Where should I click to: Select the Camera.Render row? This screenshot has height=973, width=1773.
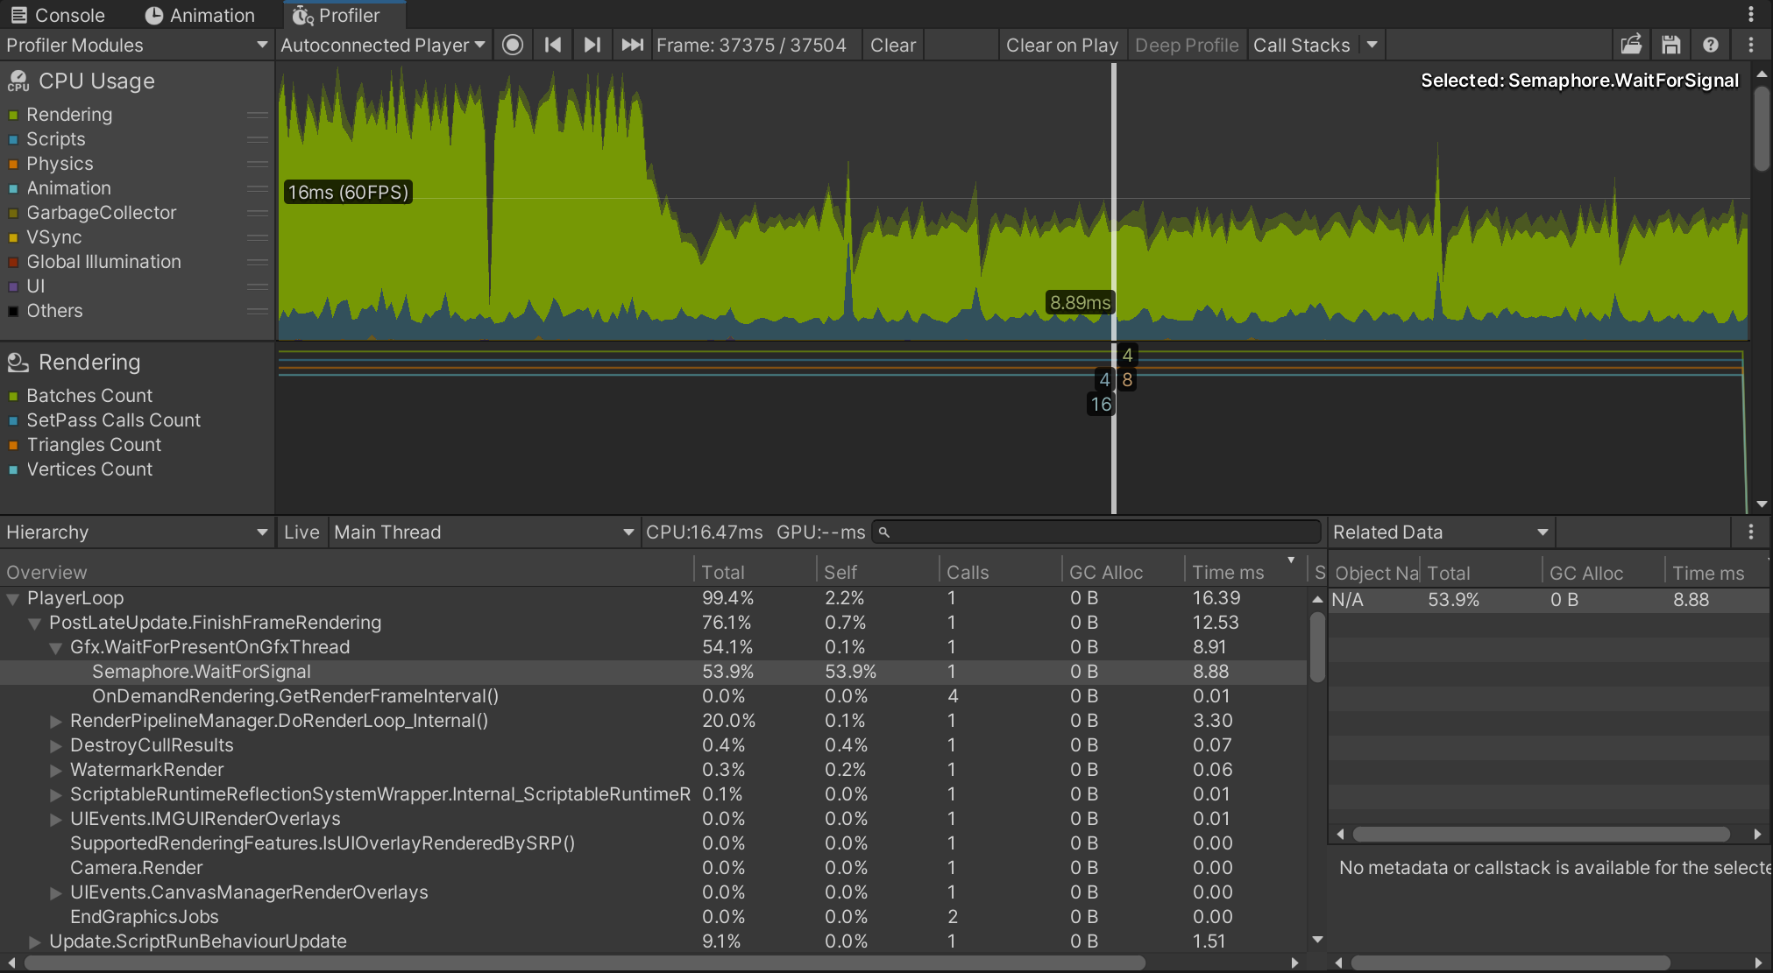653,868
